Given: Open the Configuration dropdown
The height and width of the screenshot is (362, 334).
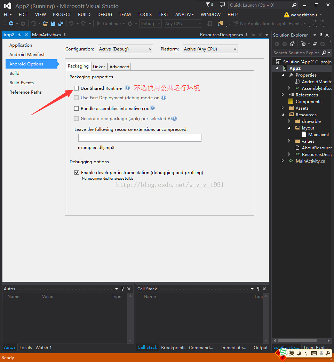Looking at the screenshot, I should [125, 49].
